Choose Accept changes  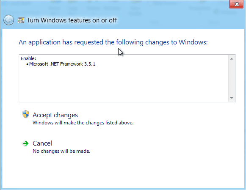pyautogui.click(x=55, y=115)
